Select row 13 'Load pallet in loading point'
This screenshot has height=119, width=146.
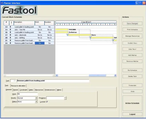click(x=29, y=27)
